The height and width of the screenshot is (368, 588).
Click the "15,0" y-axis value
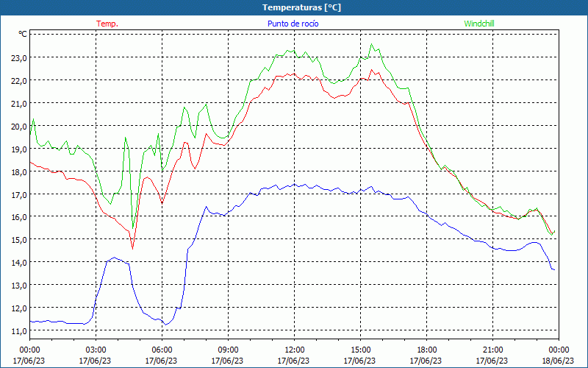pos(20,240)
